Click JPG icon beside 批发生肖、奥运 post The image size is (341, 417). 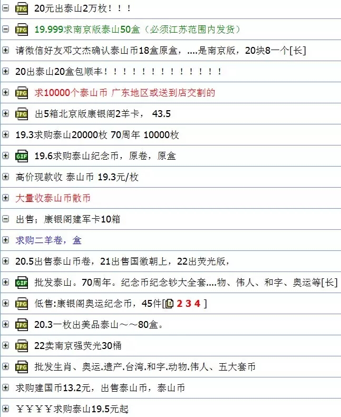tap(22, 367)
